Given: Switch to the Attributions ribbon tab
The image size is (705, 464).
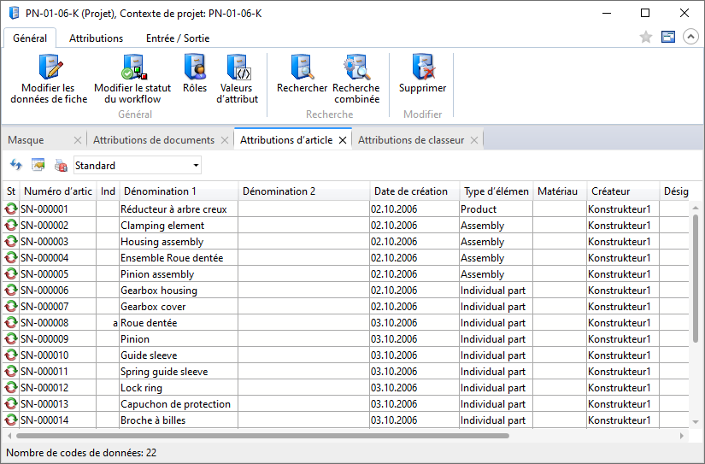Looking at the screenshot, I should (96, 38).
